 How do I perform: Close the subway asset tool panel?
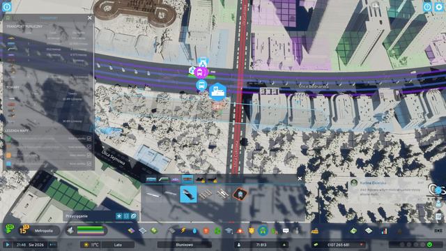[300, 178]
